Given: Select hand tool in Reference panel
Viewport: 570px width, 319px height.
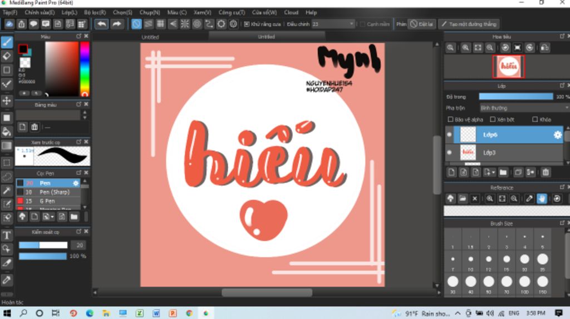Looking at the screenshot, I should [x=542, y=198].
